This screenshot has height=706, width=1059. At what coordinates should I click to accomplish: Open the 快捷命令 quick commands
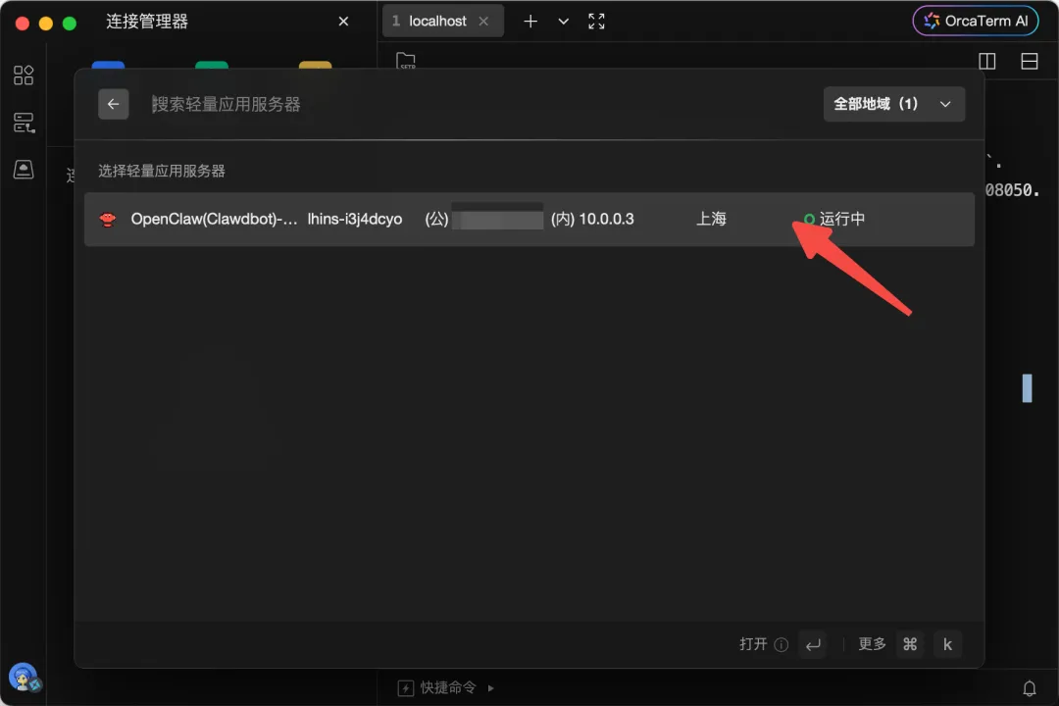[x=437, y=687]
